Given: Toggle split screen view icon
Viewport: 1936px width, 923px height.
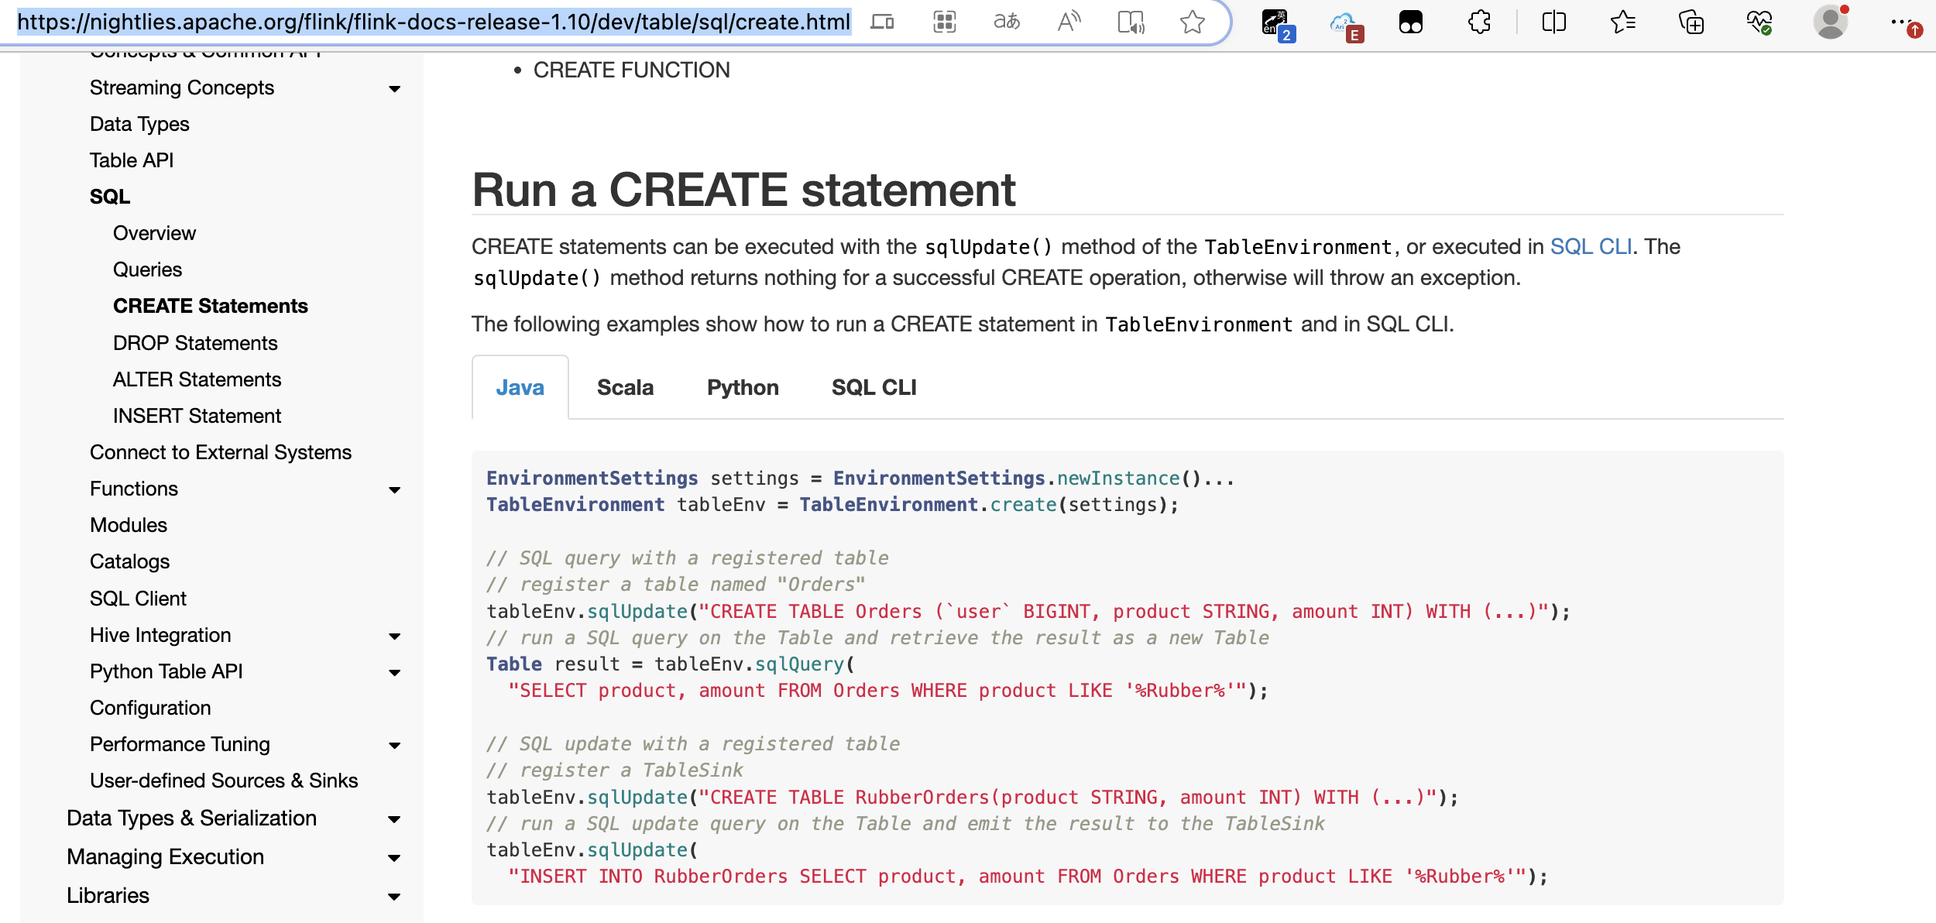Looking at the screenshot, I should click(x=1553, y=22).
